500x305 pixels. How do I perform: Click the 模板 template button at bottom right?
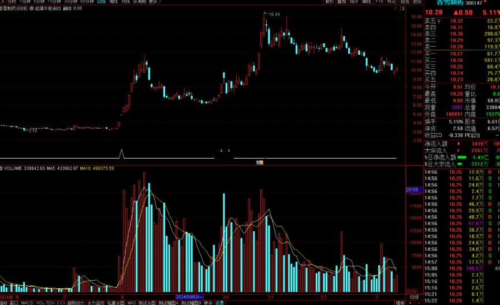(400, 303)
